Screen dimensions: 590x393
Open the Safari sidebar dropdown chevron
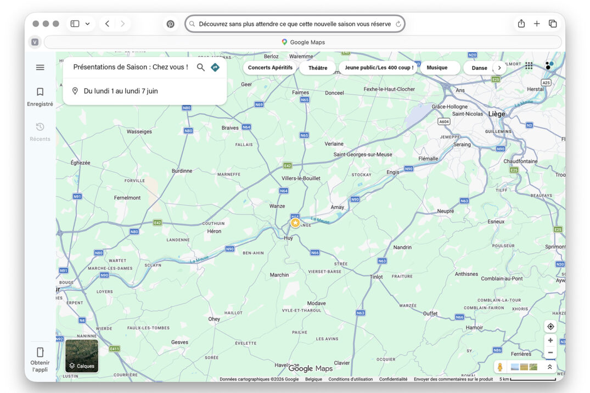(x=87, y=24)
